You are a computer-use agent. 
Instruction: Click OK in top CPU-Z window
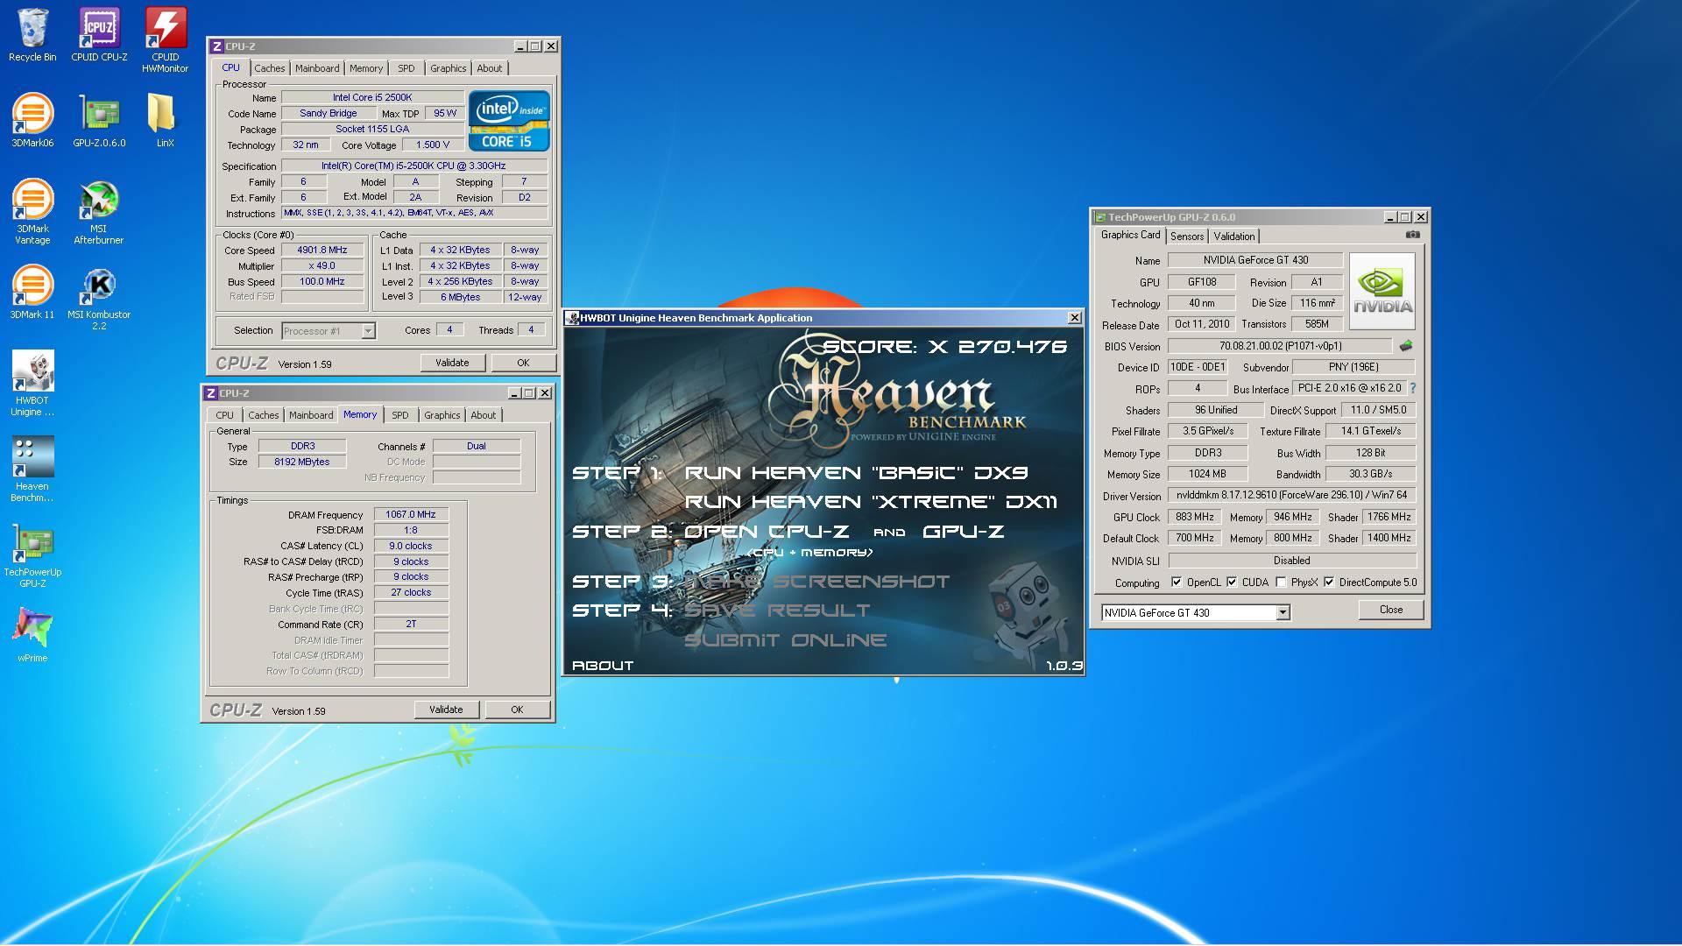(x=523, y=363)
